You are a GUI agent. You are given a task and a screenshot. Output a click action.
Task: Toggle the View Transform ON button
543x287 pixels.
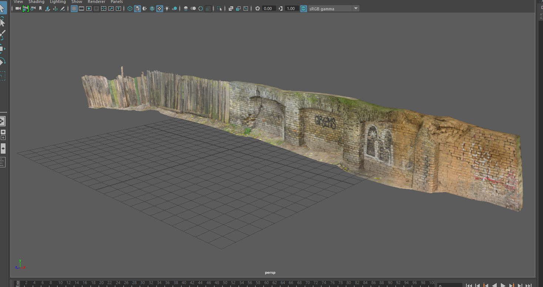[304, 8]
